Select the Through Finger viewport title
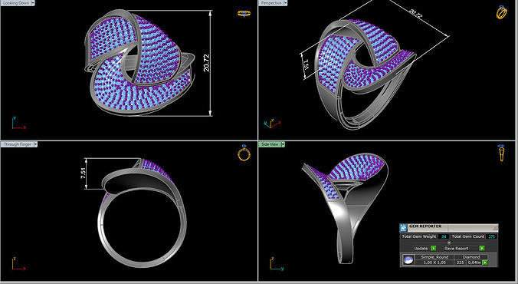The image size is (518, 284). click(x=17, y=144)
